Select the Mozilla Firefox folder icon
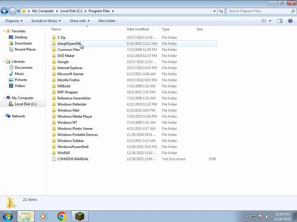This screenshot has height=222, width=297. (x=54, y=80)
